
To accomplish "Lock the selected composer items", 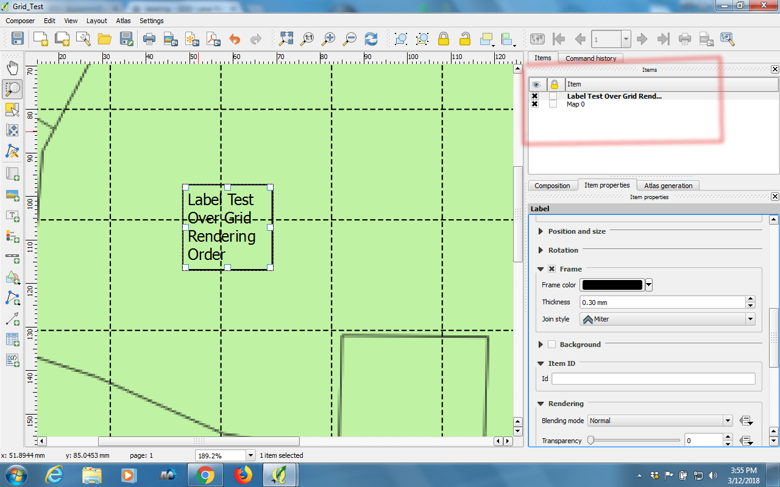I will 443,38.
